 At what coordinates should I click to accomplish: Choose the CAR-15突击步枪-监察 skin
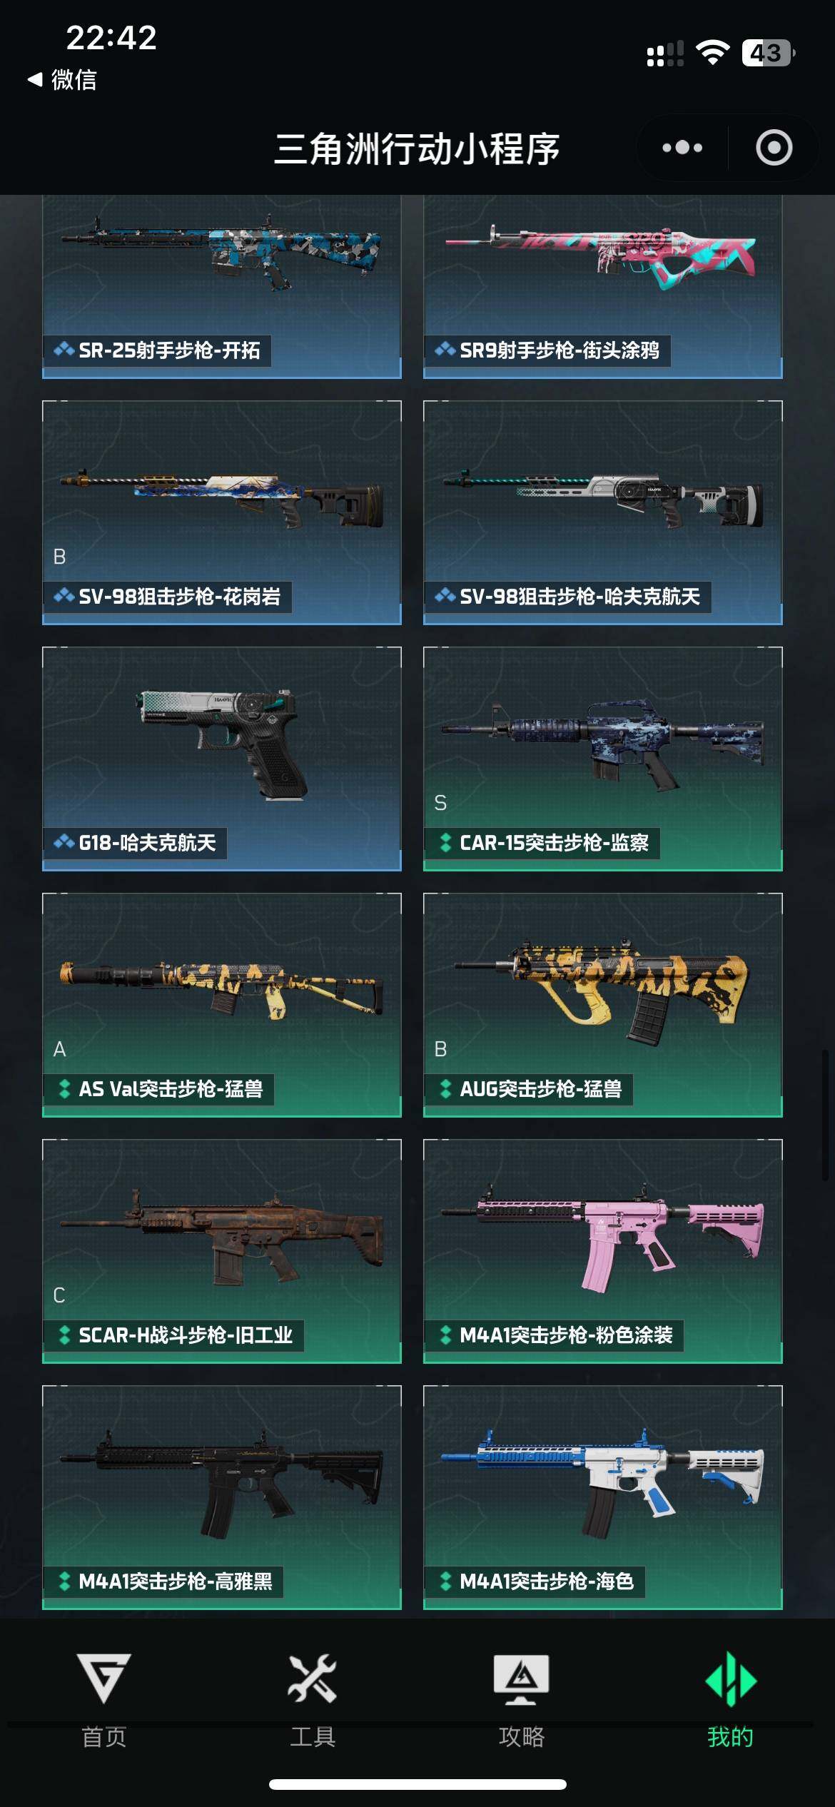[x=603, y=759]
